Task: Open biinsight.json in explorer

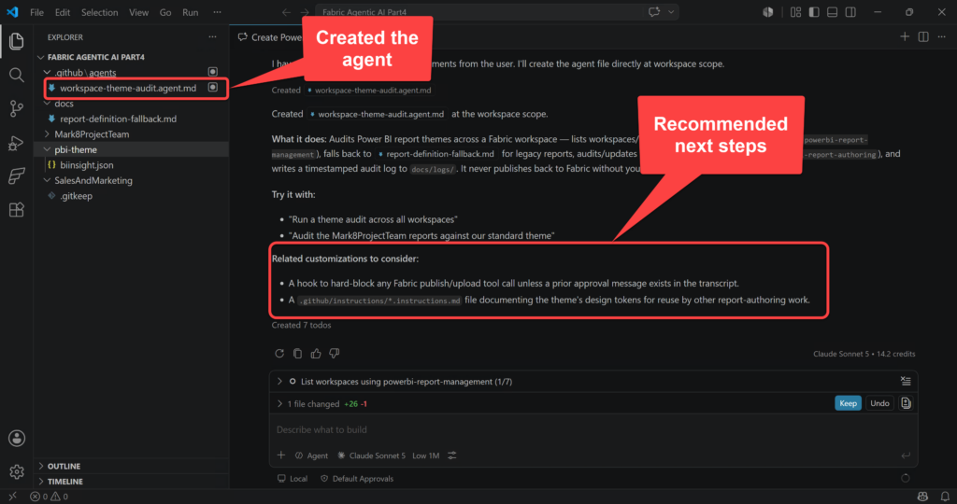Action: pos(87,165)
